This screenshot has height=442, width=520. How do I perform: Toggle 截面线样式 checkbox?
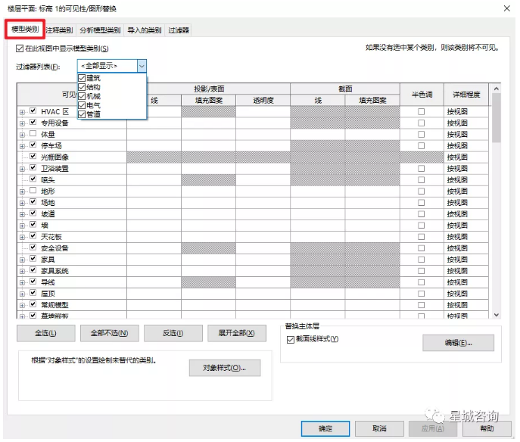click(290, 340)
